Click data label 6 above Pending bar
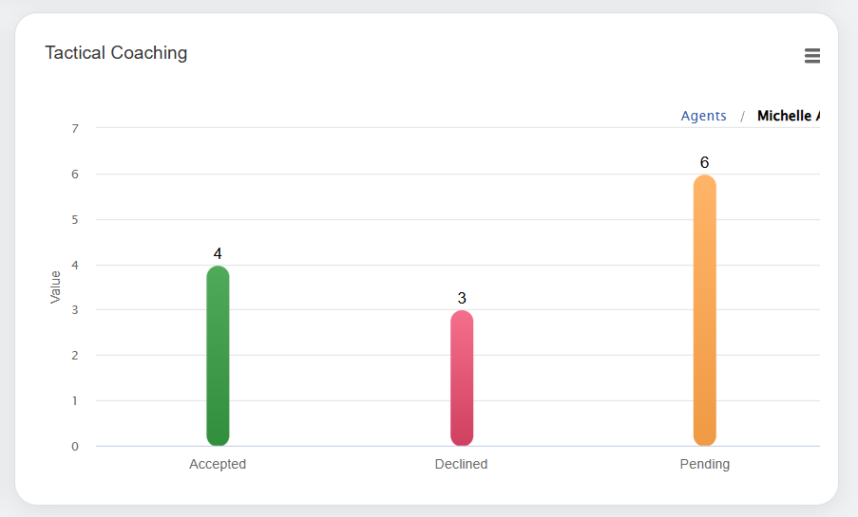 pyautogui.click(x=704, y=163)
